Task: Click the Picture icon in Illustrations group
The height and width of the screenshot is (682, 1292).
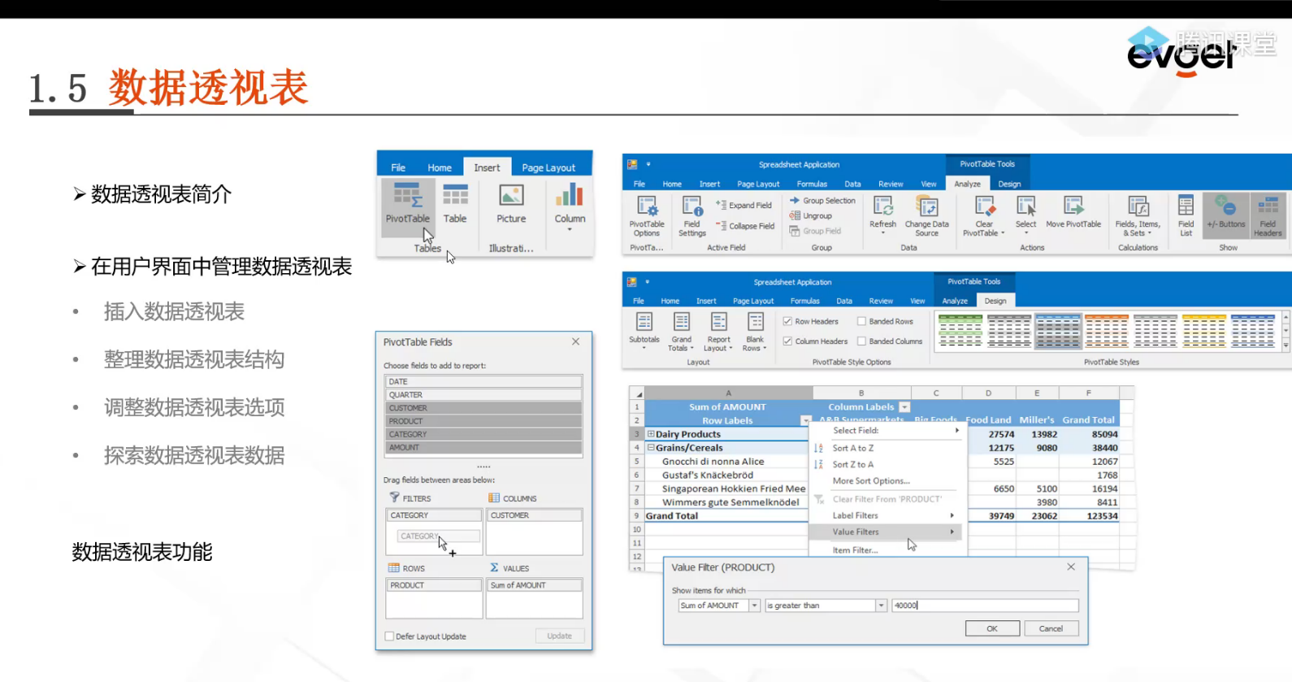Action: [x=511, y=203]
